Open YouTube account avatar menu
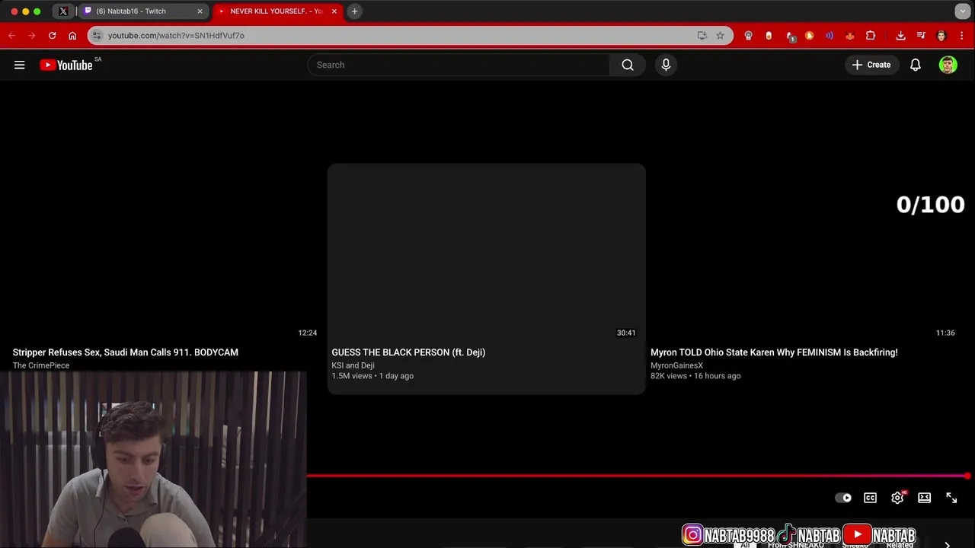This screenshot has width=975, height=548. click(x=948, y=65)
